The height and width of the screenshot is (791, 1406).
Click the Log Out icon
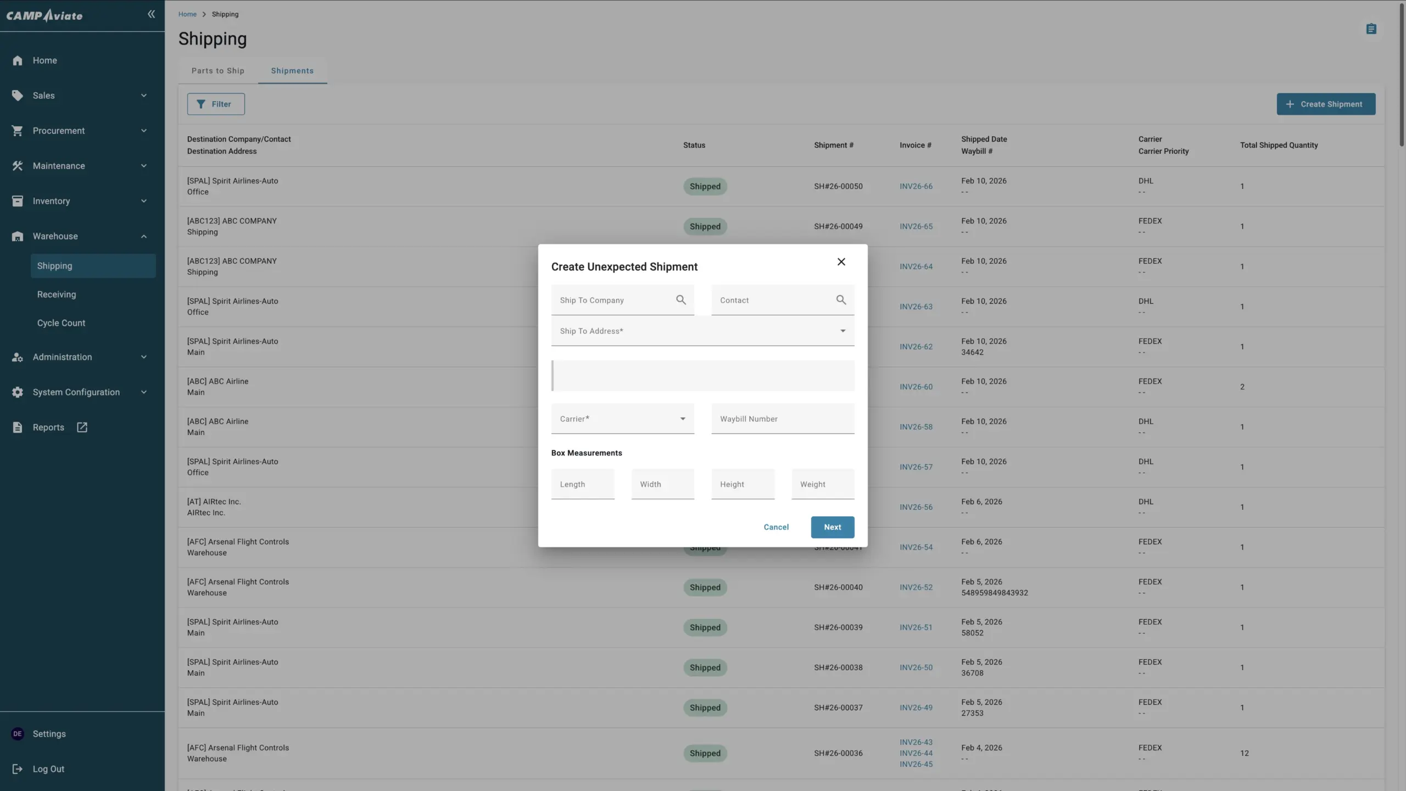pos(18,769)
